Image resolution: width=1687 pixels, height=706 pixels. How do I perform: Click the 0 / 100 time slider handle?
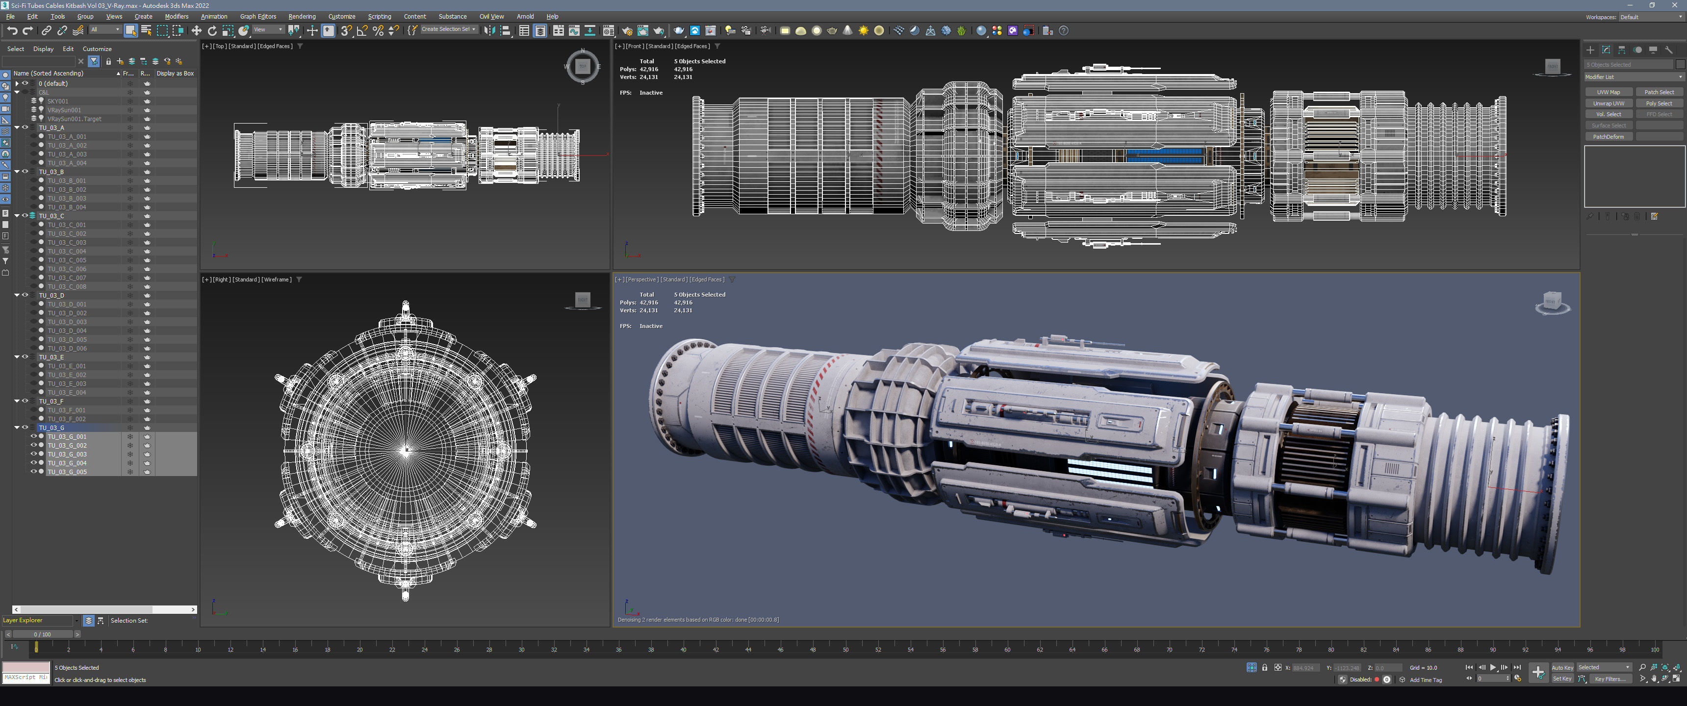point(43,634)
